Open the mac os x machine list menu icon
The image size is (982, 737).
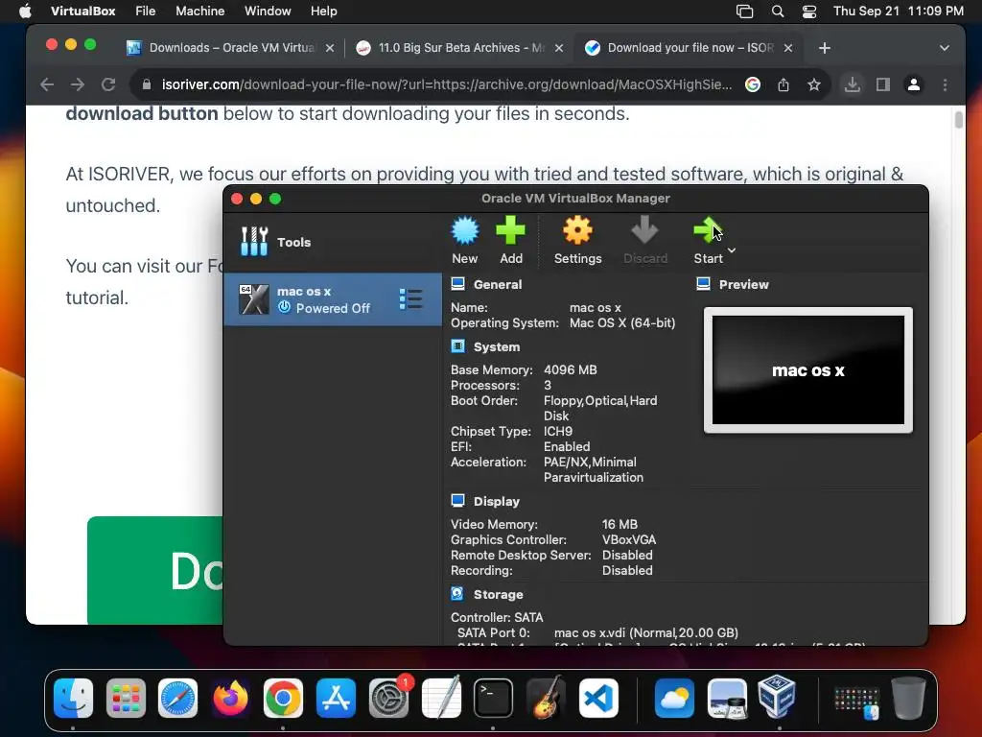tap(410, 299)
